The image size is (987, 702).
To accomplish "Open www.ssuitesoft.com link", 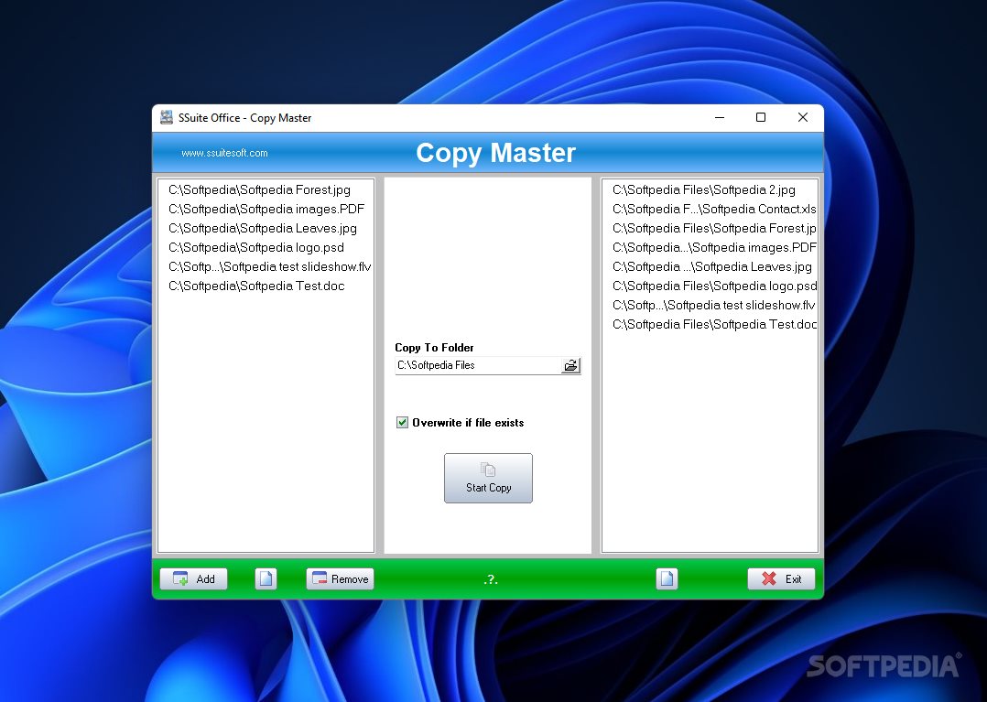I will coord(224,153).
